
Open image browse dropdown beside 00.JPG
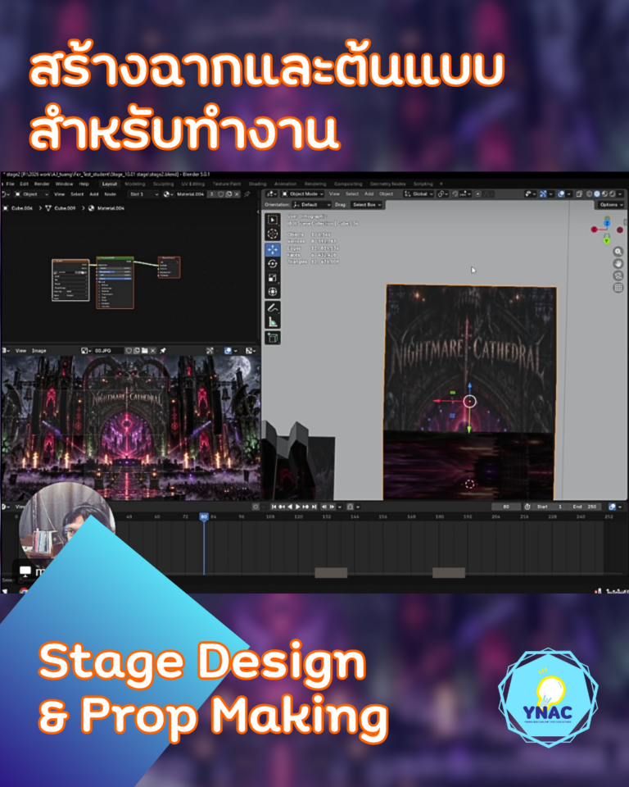pyautogui.click(x=86, y=350)
